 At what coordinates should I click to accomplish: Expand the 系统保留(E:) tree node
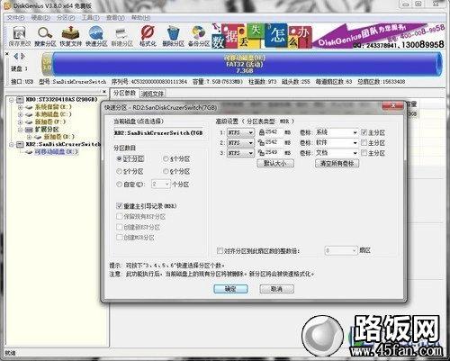[x=20, y=107]
